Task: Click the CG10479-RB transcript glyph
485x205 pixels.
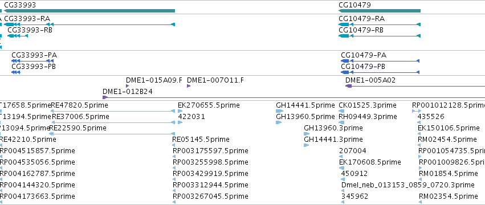Action: pyautogui.click(x=380, y=36)
